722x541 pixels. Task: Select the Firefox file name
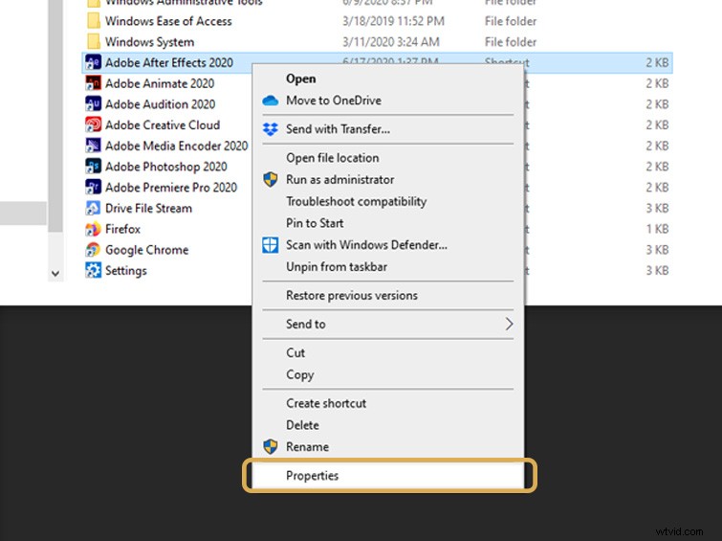(x=122, y=229)
